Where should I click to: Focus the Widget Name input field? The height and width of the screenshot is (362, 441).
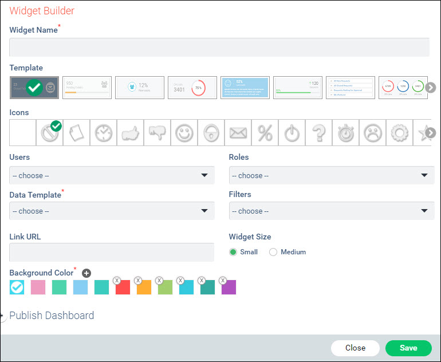pos(219,47)
